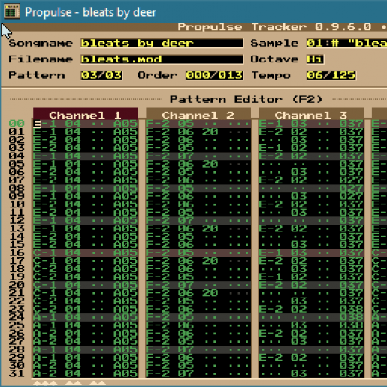
Task: Click effect 038 in Channel 3 row 23
Action: click(352, 309)
